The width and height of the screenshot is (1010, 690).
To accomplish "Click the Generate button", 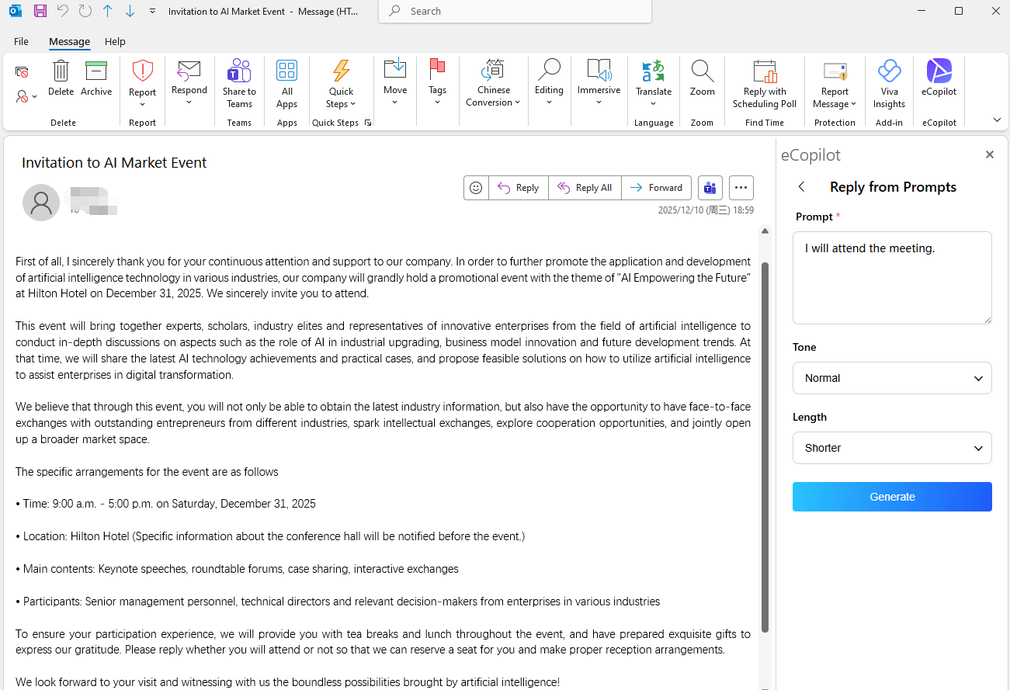I will click(x=891, y=497).
